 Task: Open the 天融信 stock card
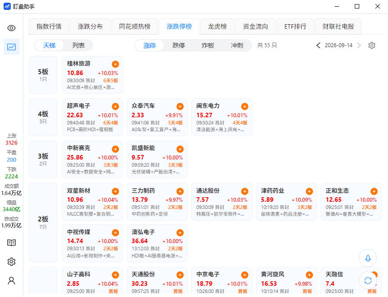[x=351, y=280]
